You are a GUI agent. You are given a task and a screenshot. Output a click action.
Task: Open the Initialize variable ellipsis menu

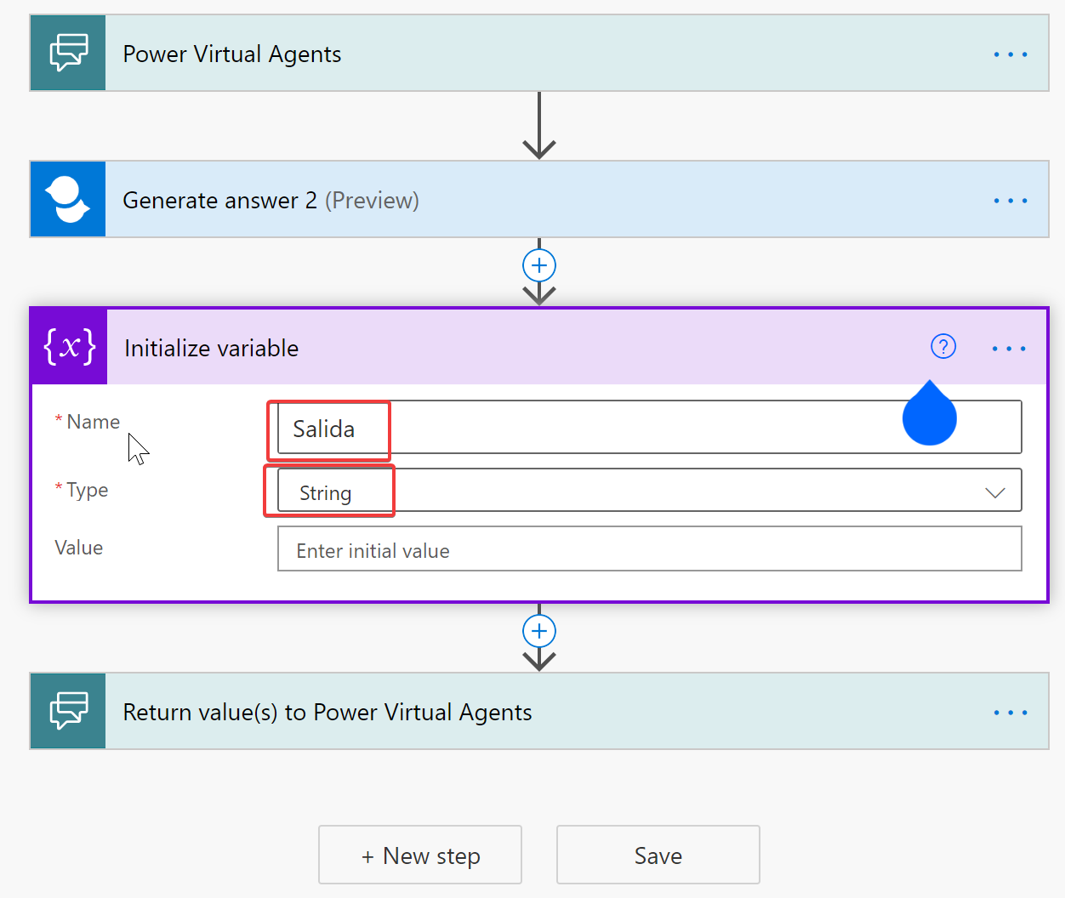click(x=1008, y=349)
